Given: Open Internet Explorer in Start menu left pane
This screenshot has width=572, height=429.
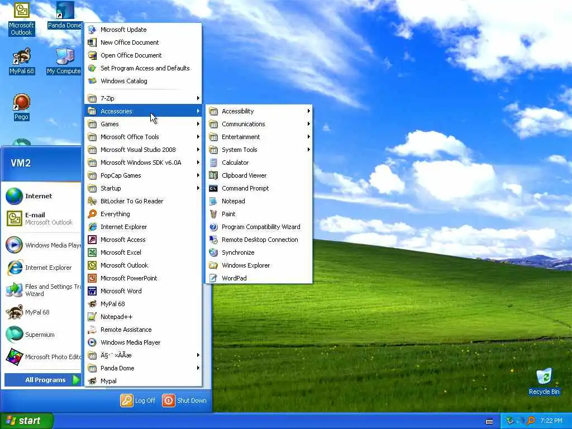Looking at the screenshot, I should (42, 268).
